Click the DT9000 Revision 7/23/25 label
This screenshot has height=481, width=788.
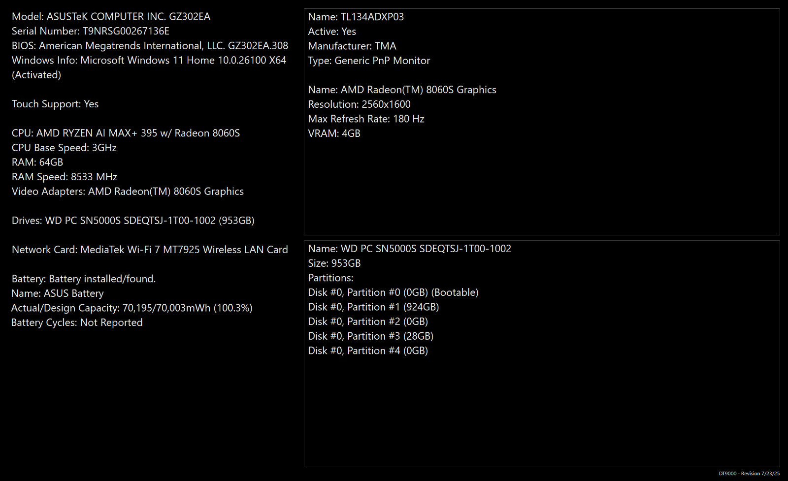click(x=749, y=474)
